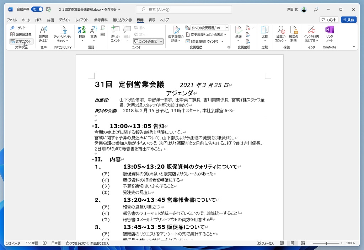Viewport: 364px width, 250px height.
Task: Switch to the 挿入 tab
Action: click(x=38, y=20)
